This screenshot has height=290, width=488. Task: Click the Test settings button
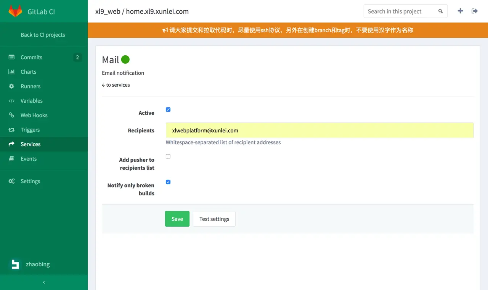214,219
